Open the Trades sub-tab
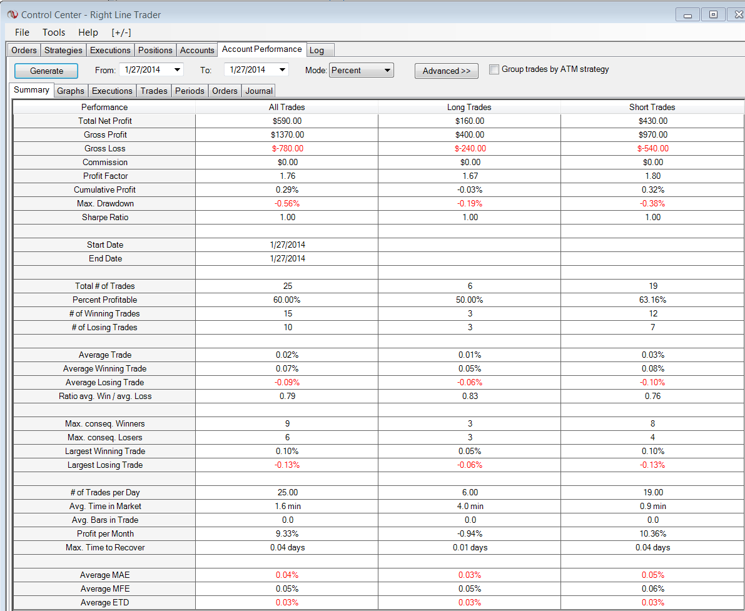 154,91
